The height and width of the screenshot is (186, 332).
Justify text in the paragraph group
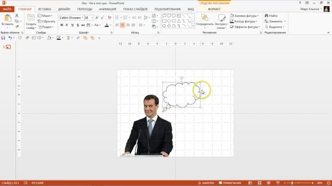click(x=133, y=25)
